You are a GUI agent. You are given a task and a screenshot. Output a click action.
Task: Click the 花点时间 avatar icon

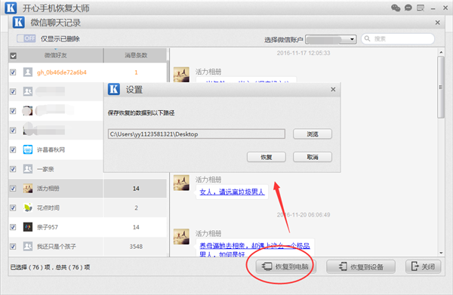[28, 207]
